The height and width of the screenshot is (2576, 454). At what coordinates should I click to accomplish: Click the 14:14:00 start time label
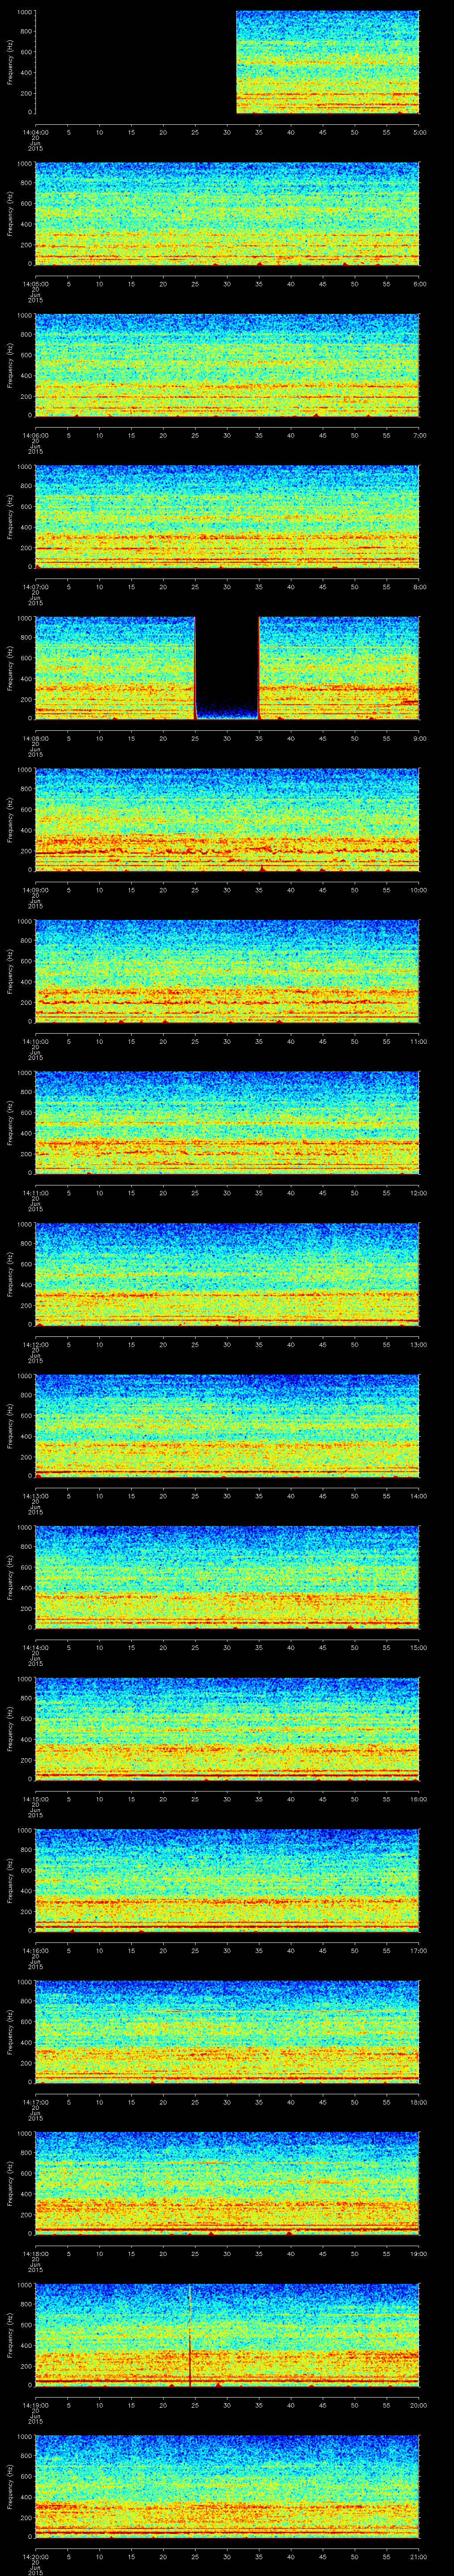tap(36, 1648)
